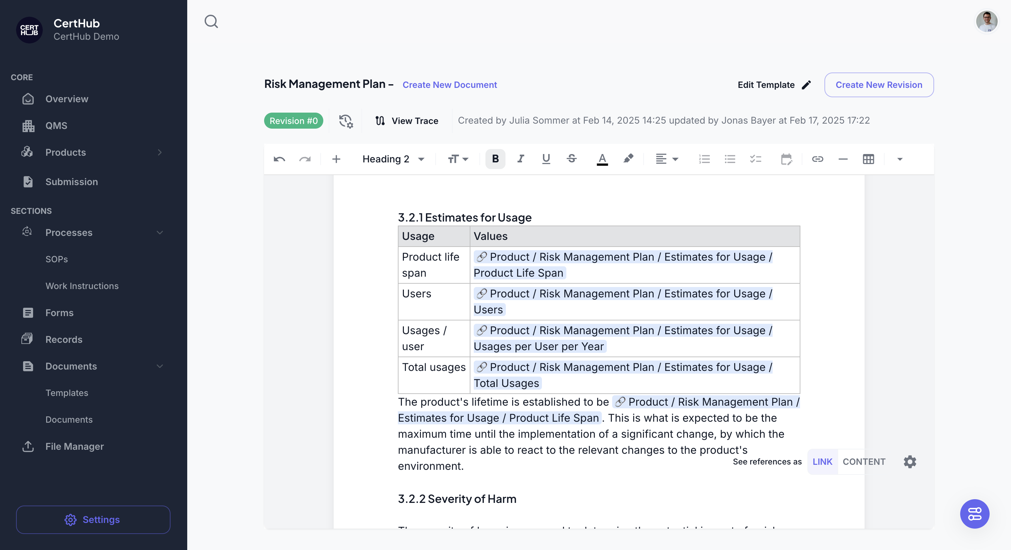
Task: Select the highlighter marker tool
Action: tap(628, 159)
